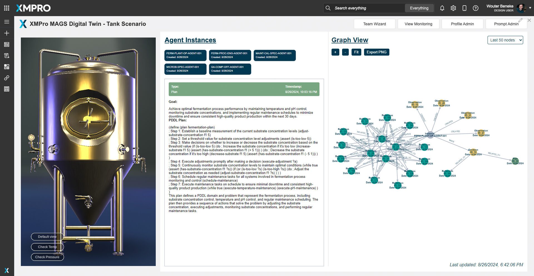
Task: Zoom in graph with plus button
Action: click(x=335, y=52)
